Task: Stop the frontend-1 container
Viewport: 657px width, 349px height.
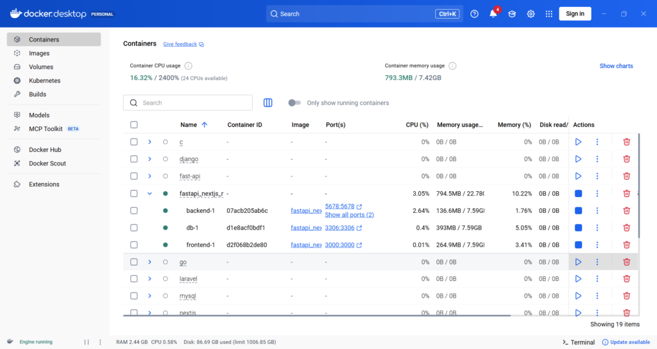Action: pos(578,245)
